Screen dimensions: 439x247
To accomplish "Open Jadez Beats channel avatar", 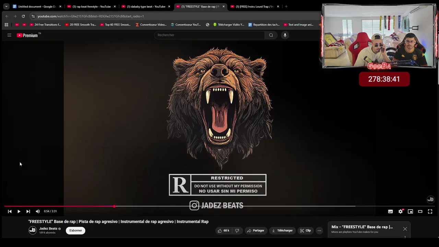I will click(x=33, y=230).
